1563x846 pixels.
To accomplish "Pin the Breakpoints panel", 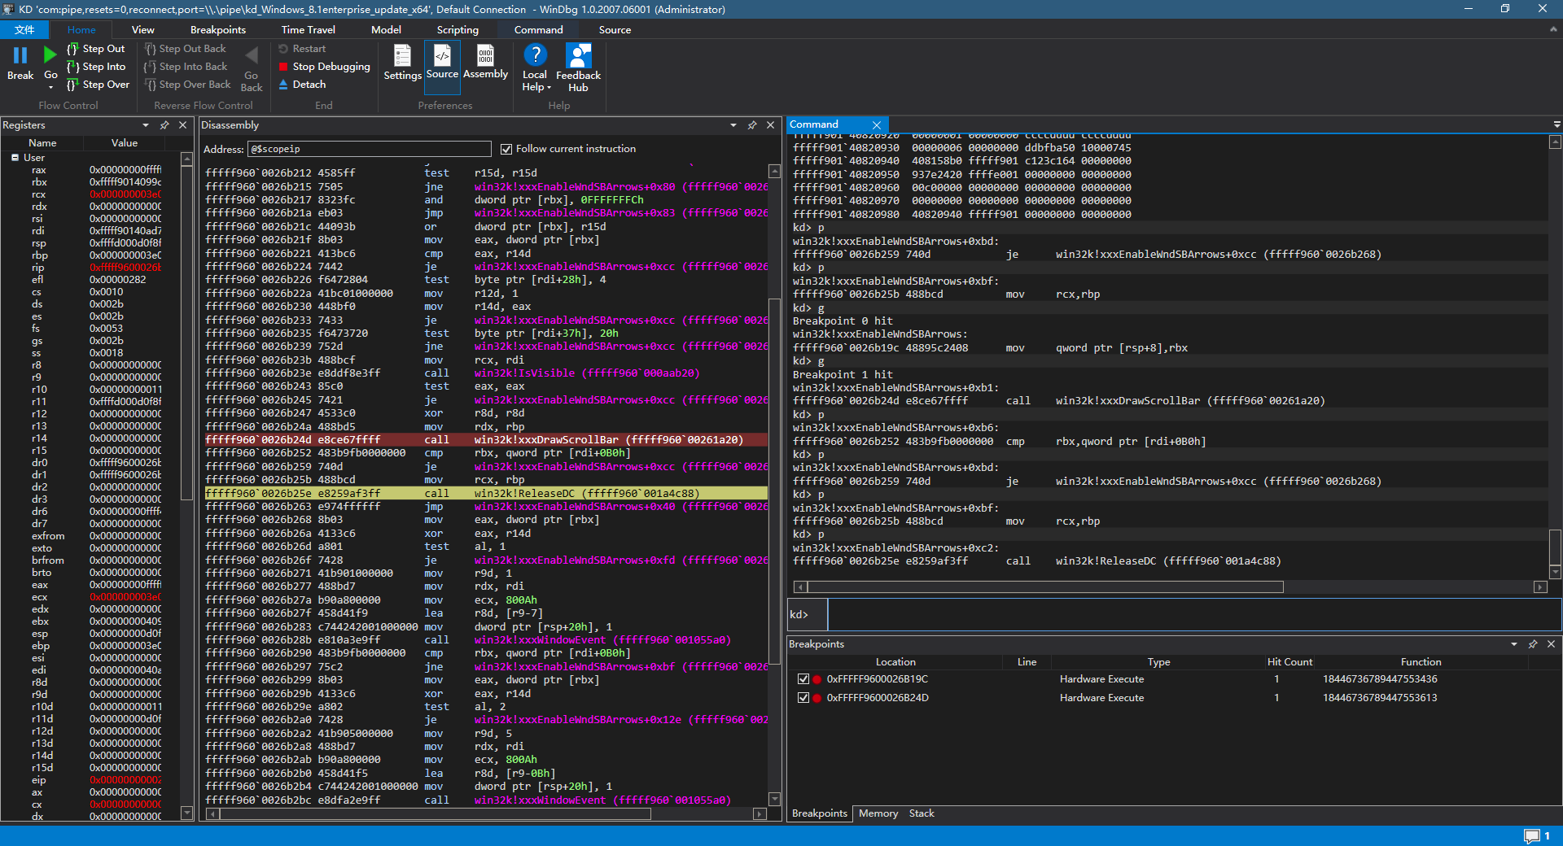I will tap(1533, 644).
